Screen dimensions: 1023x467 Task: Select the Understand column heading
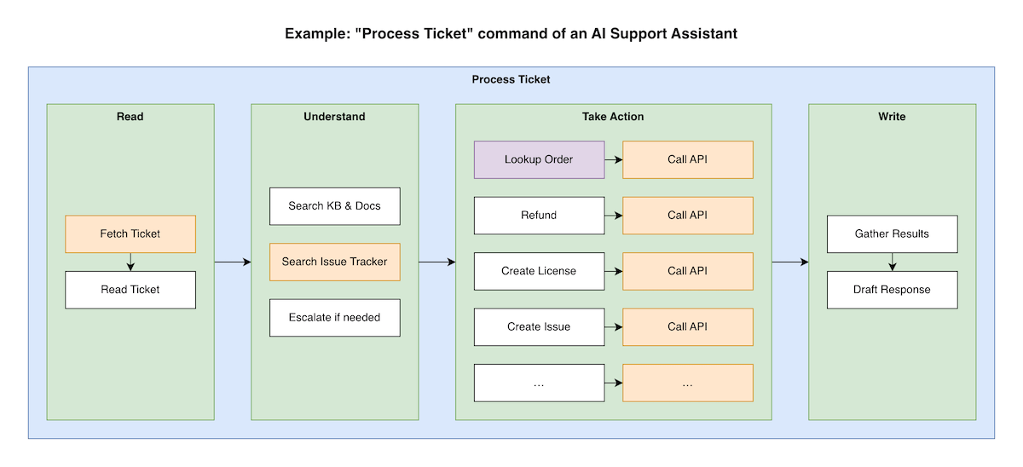pyautogui.click(x=334, y=117)
